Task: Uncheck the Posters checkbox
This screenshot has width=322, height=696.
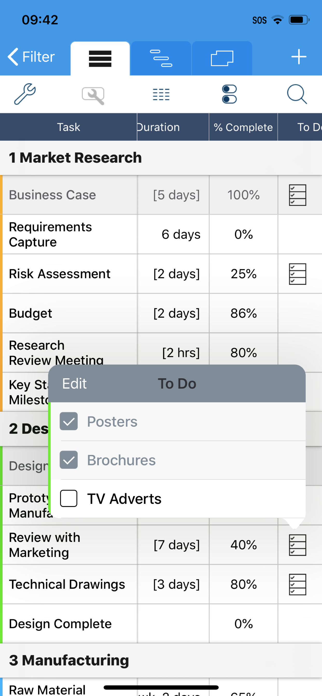Action: click(x=69, y=421)
